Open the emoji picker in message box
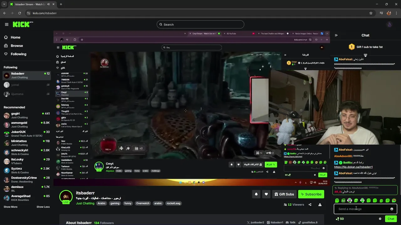 [392, 209]
